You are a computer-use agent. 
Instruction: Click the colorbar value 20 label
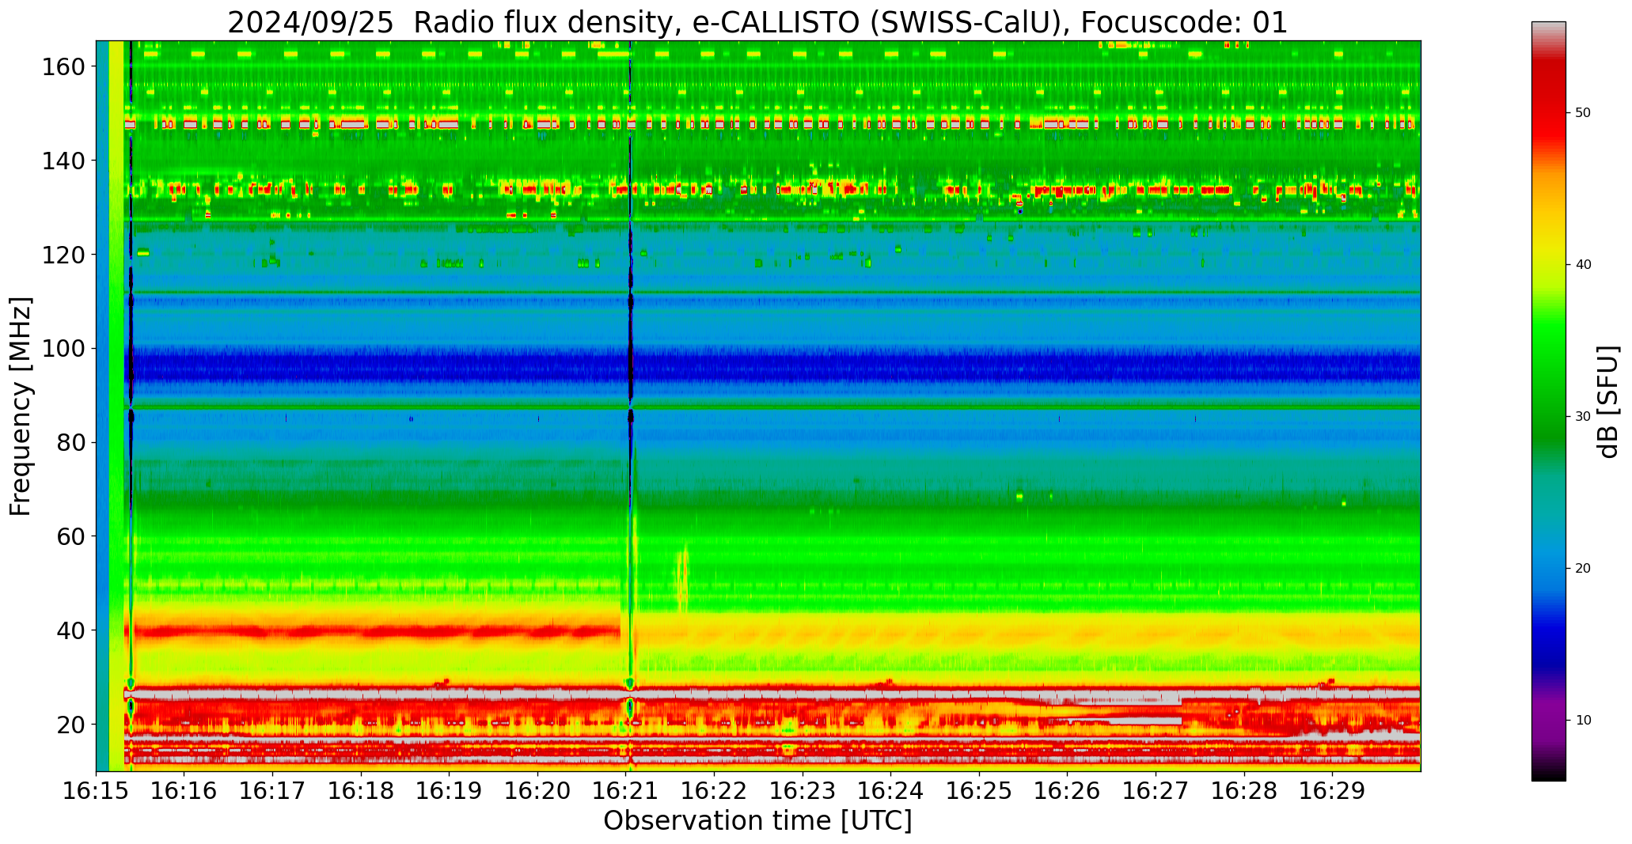point(1583,569)
